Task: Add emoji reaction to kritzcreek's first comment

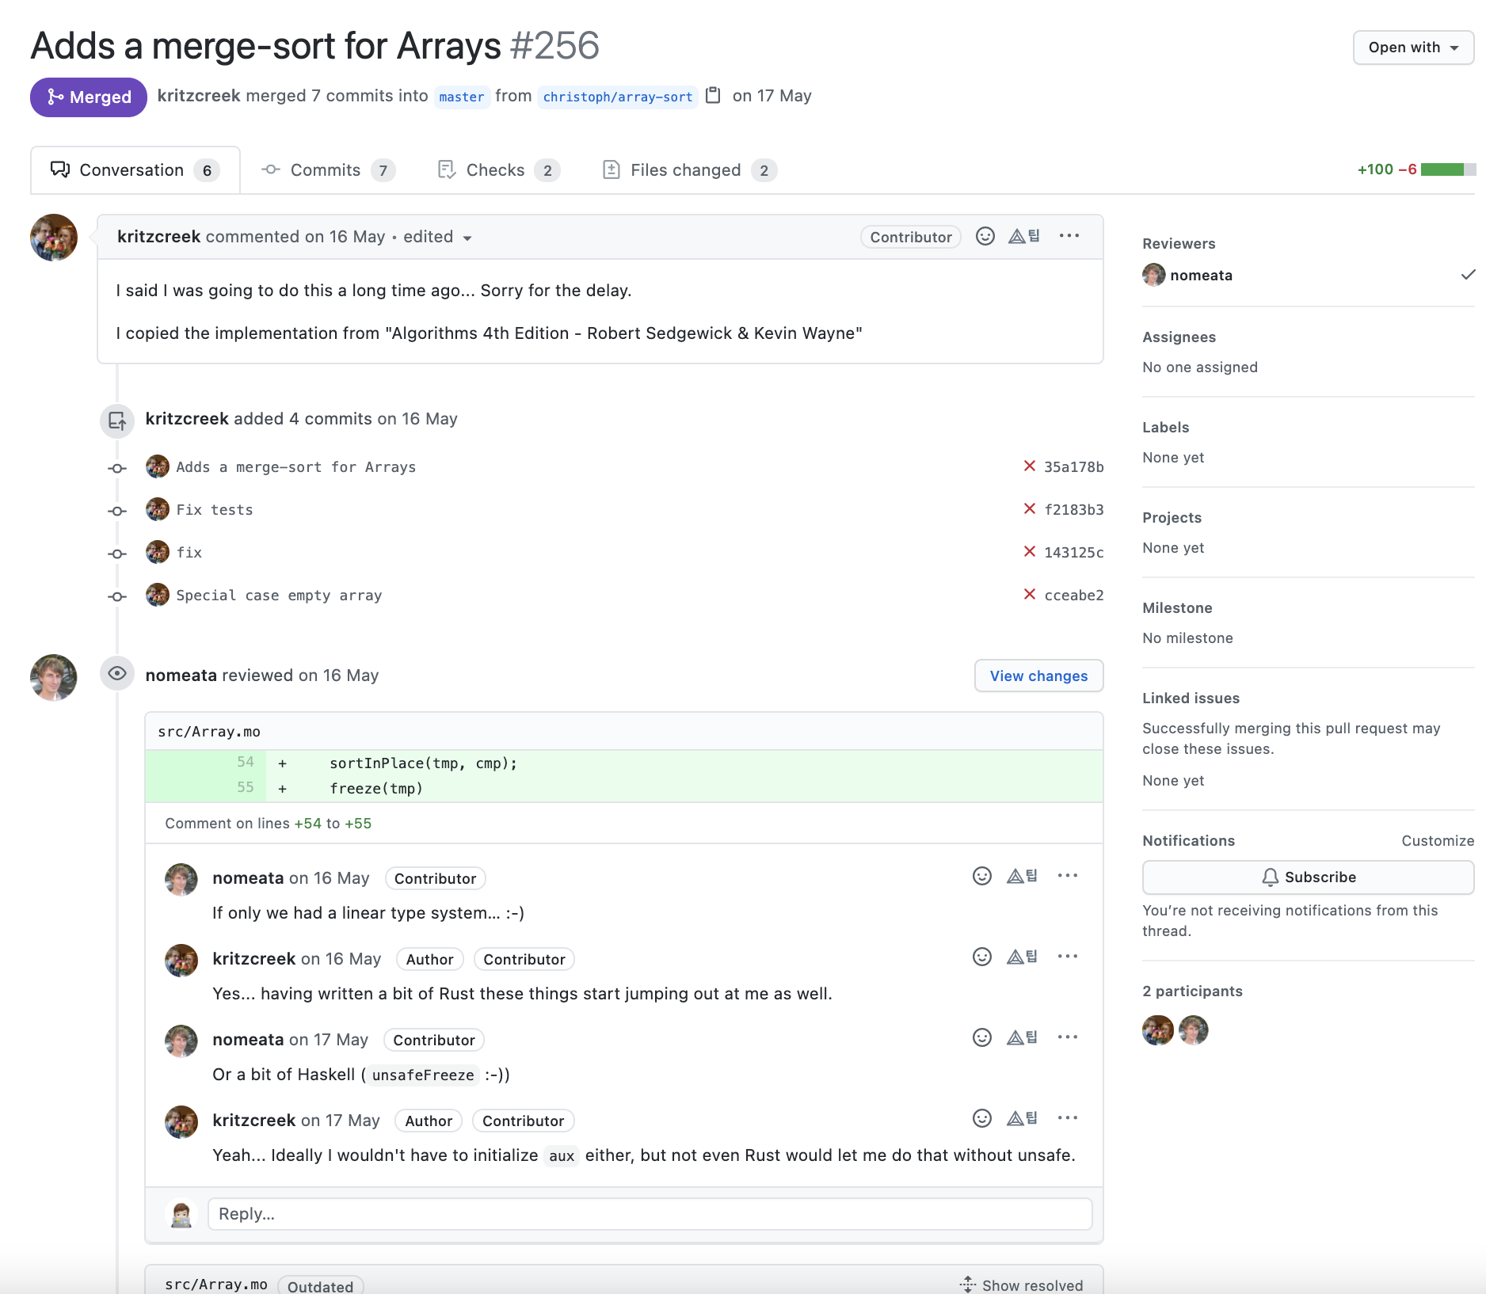Action: [985, 236]
